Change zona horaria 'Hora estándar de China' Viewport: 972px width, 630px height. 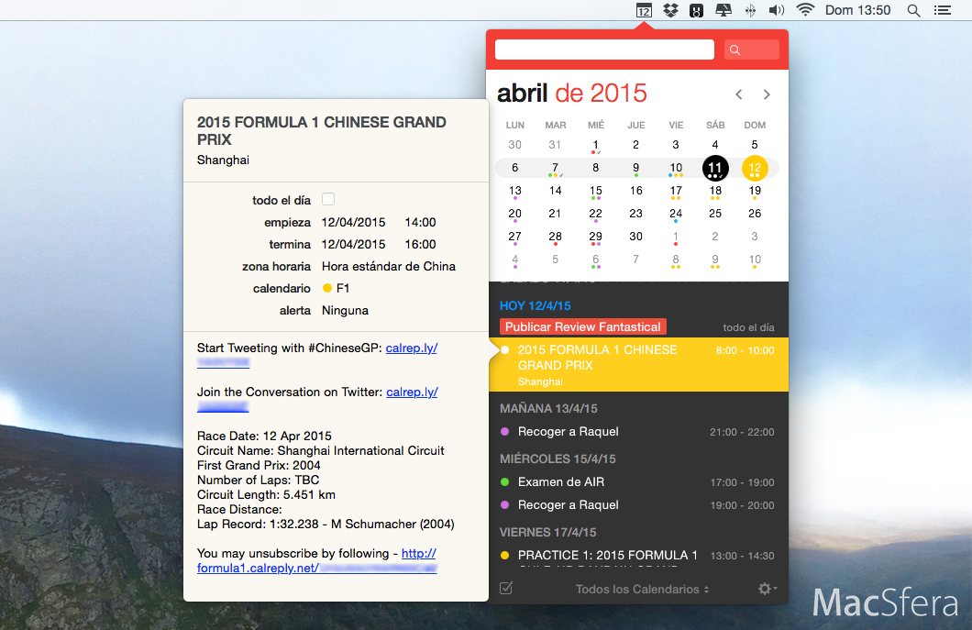click(389, 267)
